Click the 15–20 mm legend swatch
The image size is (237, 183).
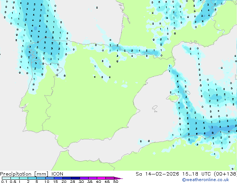[58, 178]
